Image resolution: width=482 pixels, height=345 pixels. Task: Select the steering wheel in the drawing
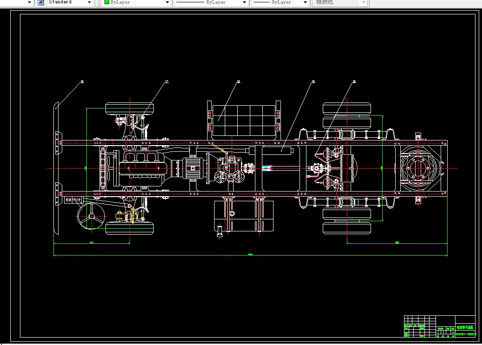point(91,216)
